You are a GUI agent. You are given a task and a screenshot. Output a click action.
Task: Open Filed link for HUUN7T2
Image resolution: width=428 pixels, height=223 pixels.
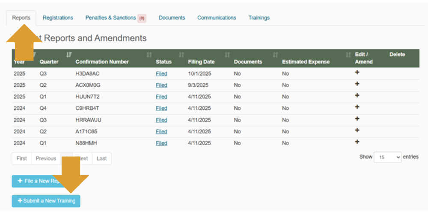coord(161,97)
